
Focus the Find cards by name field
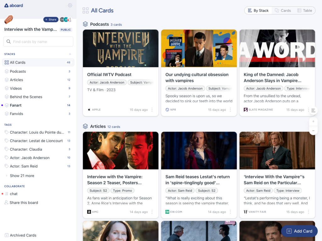(38, 42)
